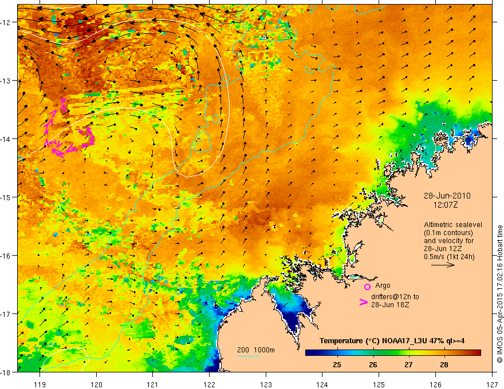Click the cyan 200/1000m isobath legend line
This screenshot has height=389, width=504.
(x=249, y=356)
